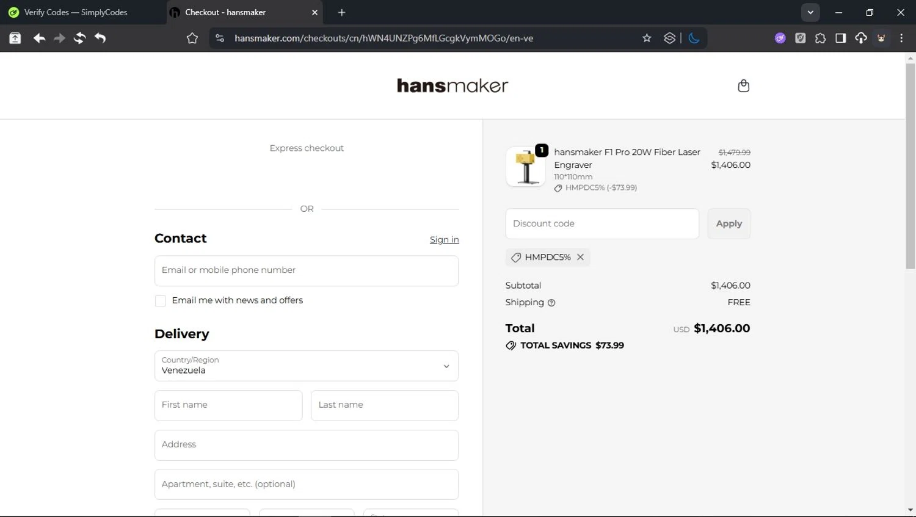Image resolution: width=916 pixels, height=517 pixels.
Task: Click the address bar URL text
Action: pyautogui.click(x=383, y=38)
